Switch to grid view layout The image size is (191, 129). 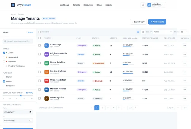(x=143, y=32)
